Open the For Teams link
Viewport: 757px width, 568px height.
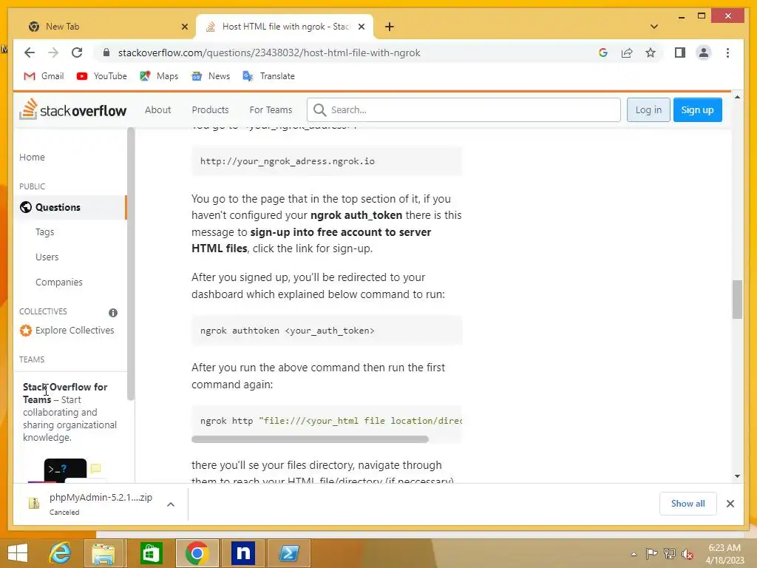(271, 109)
